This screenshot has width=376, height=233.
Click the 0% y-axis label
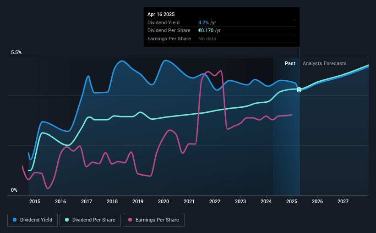click(x=14, y=190)
